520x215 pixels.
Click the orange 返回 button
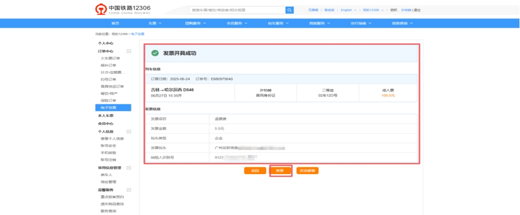tap(255, 170)
